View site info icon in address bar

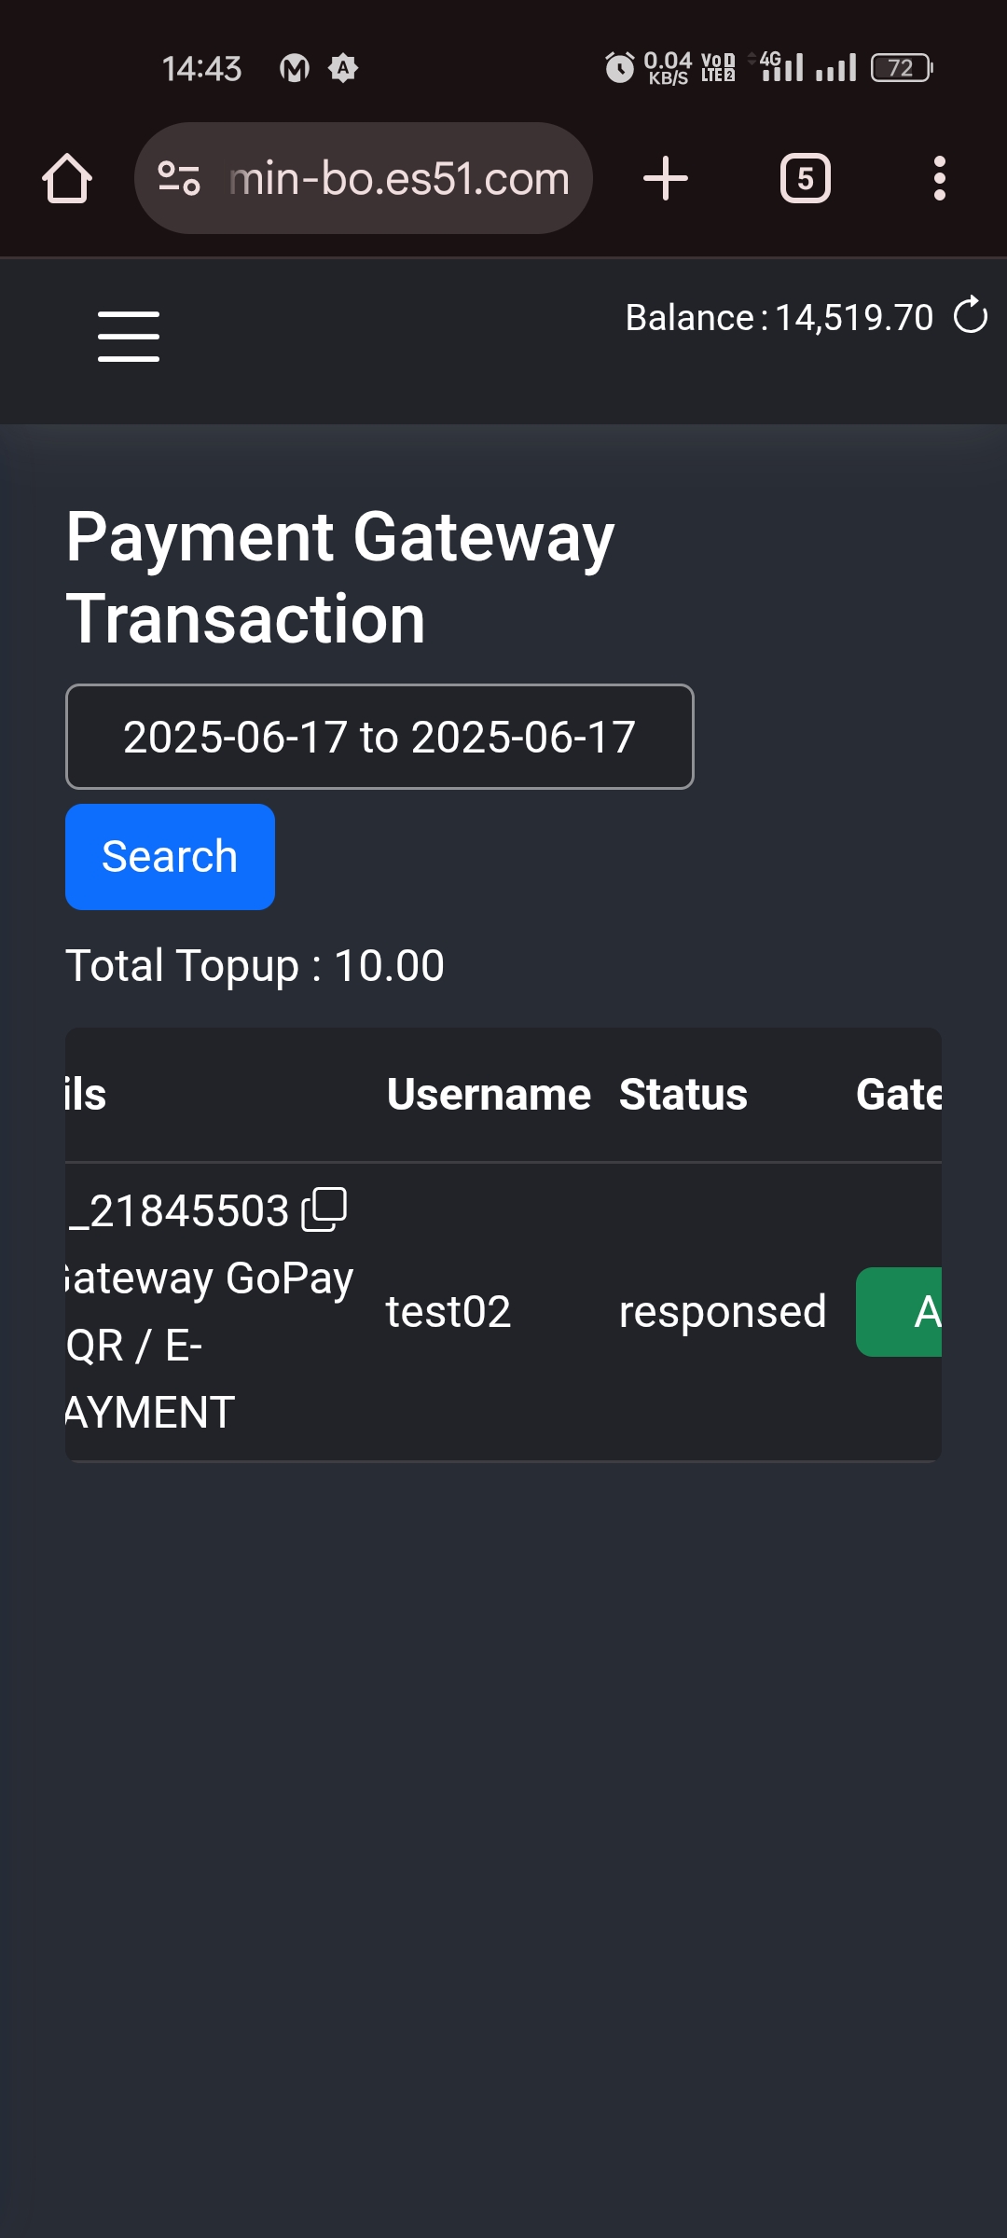[x=179, y=178]
